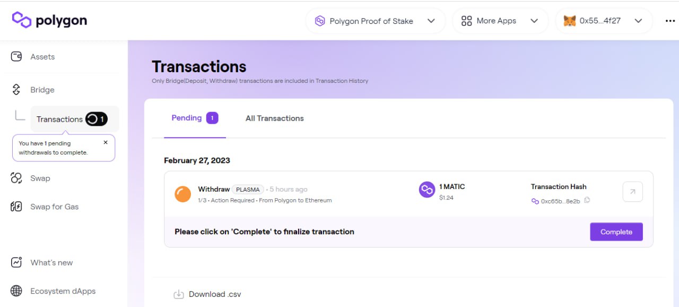Expand the More Apps dropdown
The width and height of the screenshot is (679, 307).
(x=500, y=21)
